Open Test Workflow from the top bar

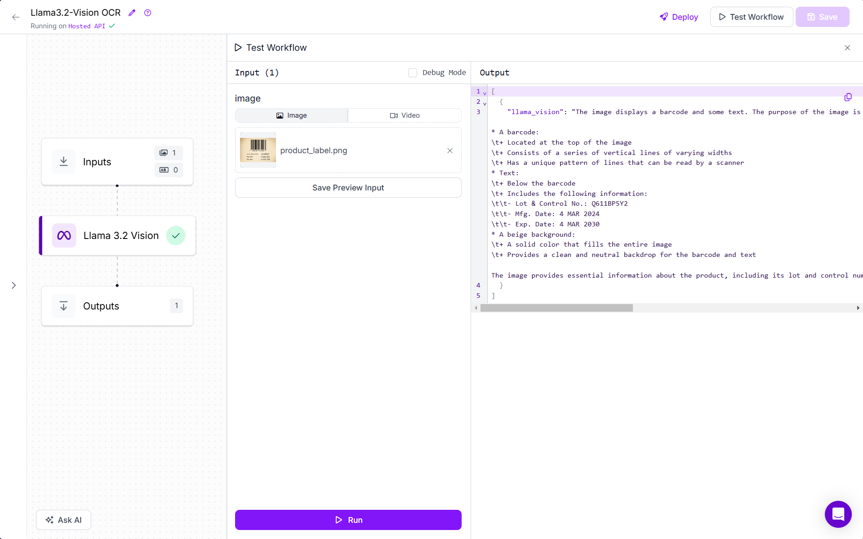click(x=751, y=17)
